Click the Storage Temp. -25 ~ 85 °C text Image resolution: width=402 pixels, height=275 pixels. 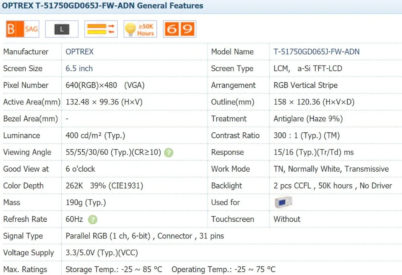(x=114, y=269)
